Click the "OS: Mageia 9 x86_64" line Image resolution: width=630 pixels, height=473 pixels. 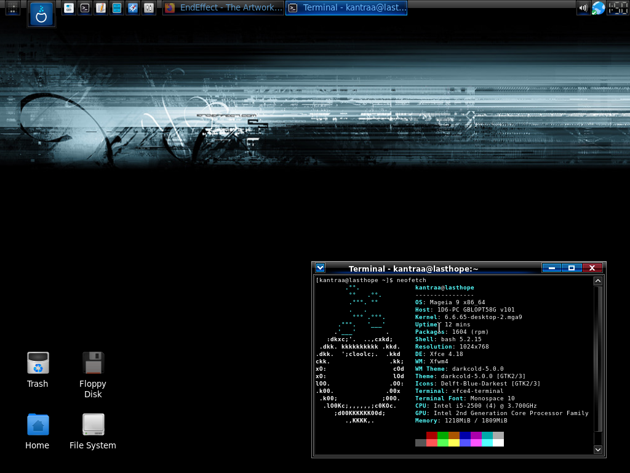coord(450,302)
